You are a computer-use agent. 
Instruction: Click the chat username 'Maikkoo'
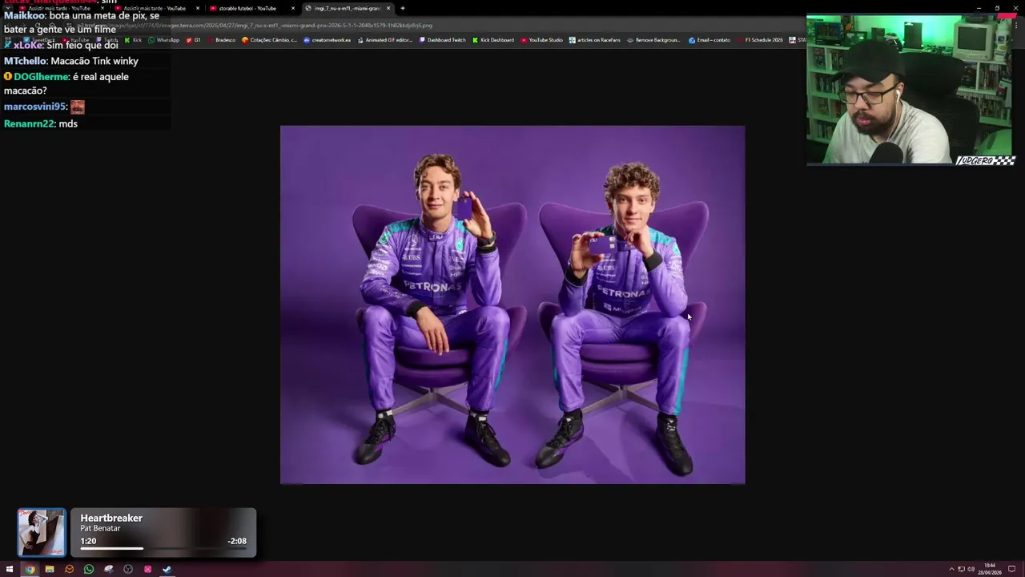click(x=24, y=16)
